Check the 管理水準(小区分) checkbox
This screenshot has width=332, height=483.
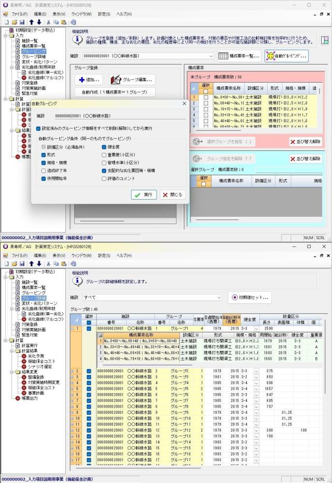(104, 163)
